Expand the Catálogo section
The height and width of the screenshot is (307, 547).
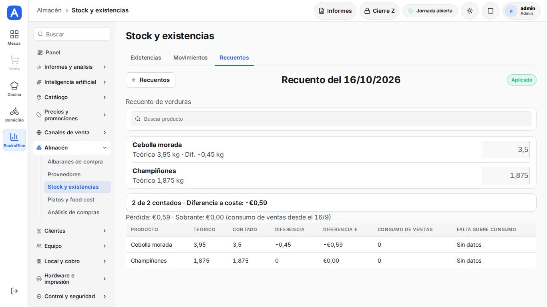[72, 97]
